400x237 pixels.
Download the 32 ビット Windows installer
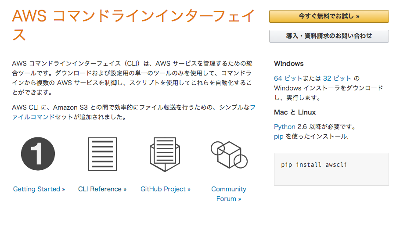click(337, 78)
